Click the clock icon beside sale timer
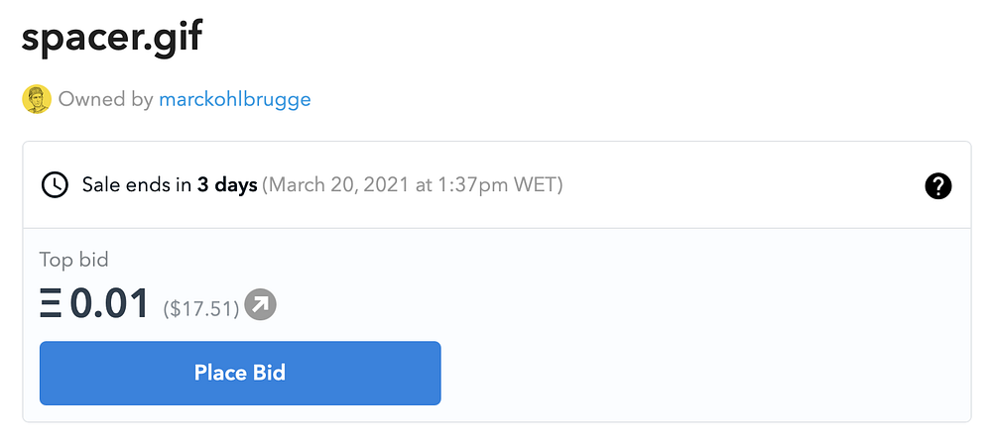The width and height of the screenshot is (992, 447). (55, 184)
